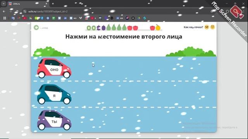Click the iTop Screen Recorder logo

(236, 12)
